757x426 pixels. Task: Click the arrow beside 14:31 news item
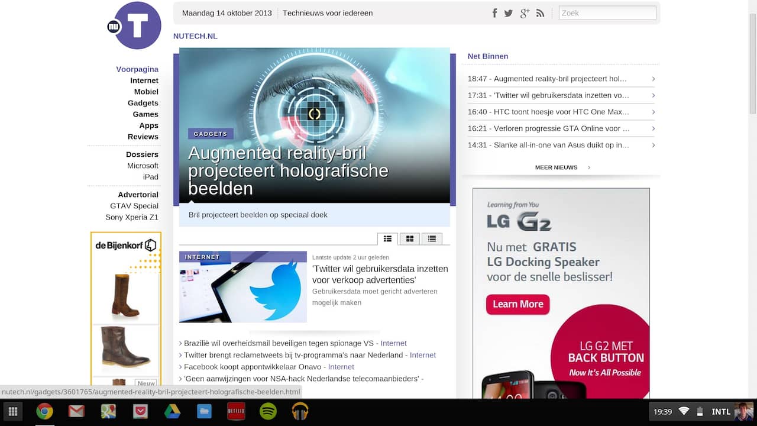653,145
